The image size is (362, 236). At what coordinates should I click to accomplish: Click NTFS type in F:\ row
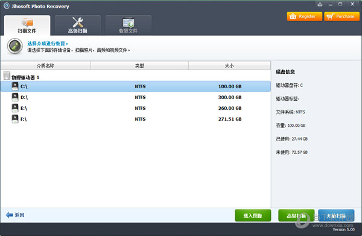(140, 119)
